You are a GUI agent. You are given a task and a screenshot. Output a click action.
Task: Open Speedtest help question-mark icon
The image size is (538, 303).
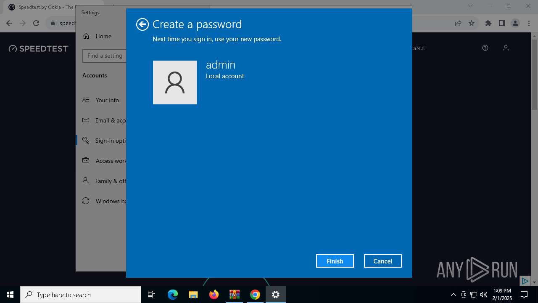click(485, 48)
